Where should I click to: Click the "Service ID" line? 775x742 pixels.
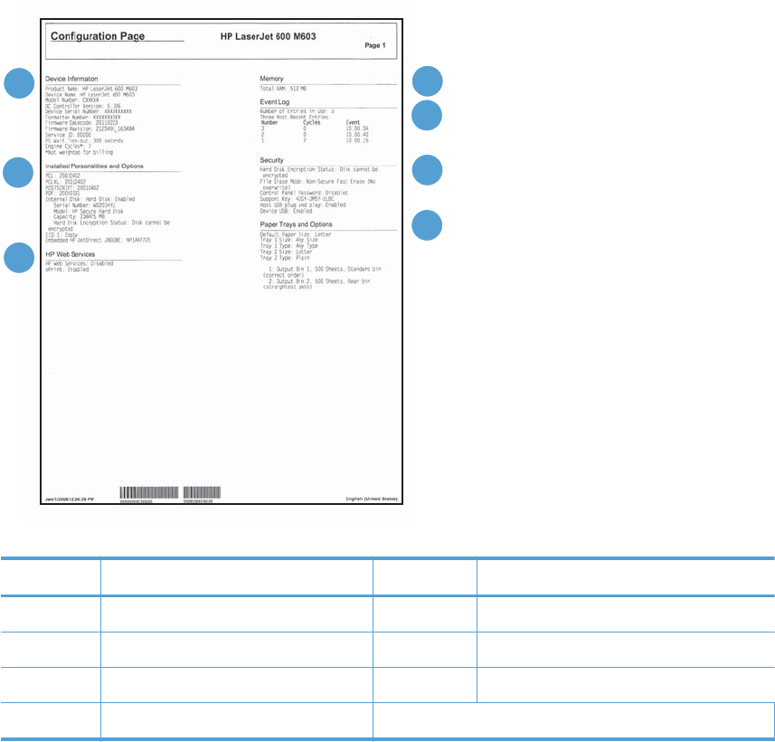(x=68, y=135)
